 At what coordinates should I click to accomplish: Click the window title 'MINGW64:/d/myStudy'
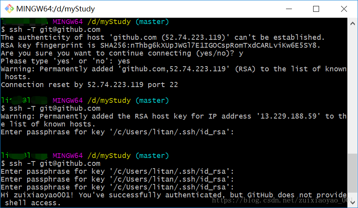click(x=55, y=9)
